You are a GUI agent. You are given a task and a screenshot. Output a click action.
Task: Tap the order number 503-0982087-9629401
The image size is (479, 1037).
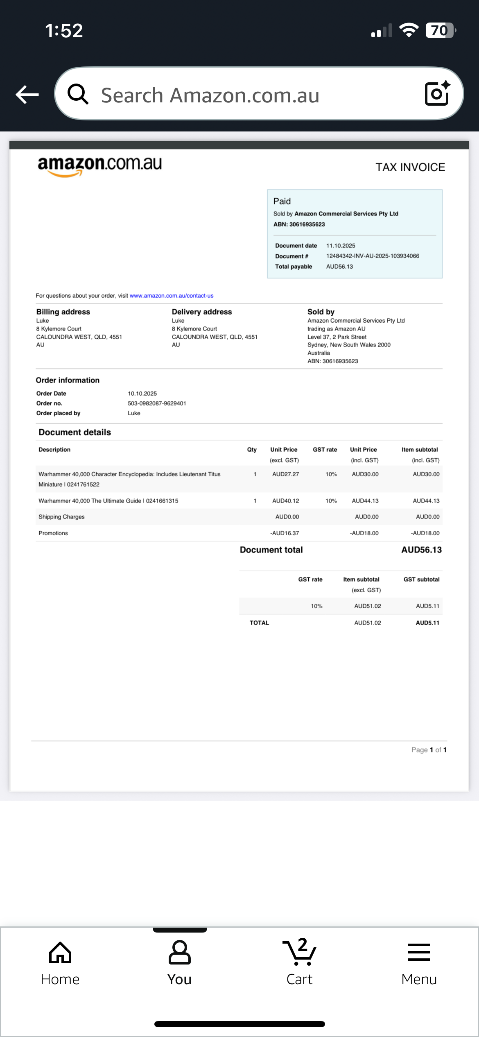coord(157,403)
